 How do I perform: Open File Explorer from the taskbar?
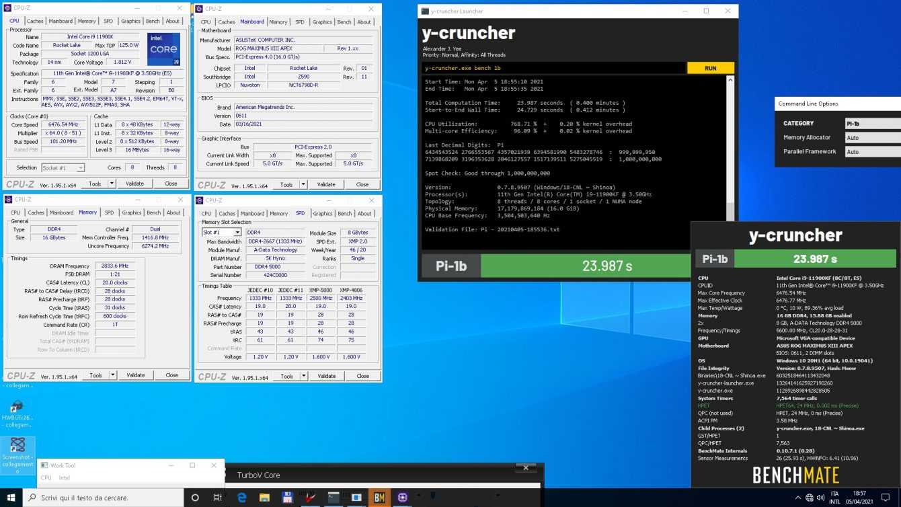tap(264, 498)
